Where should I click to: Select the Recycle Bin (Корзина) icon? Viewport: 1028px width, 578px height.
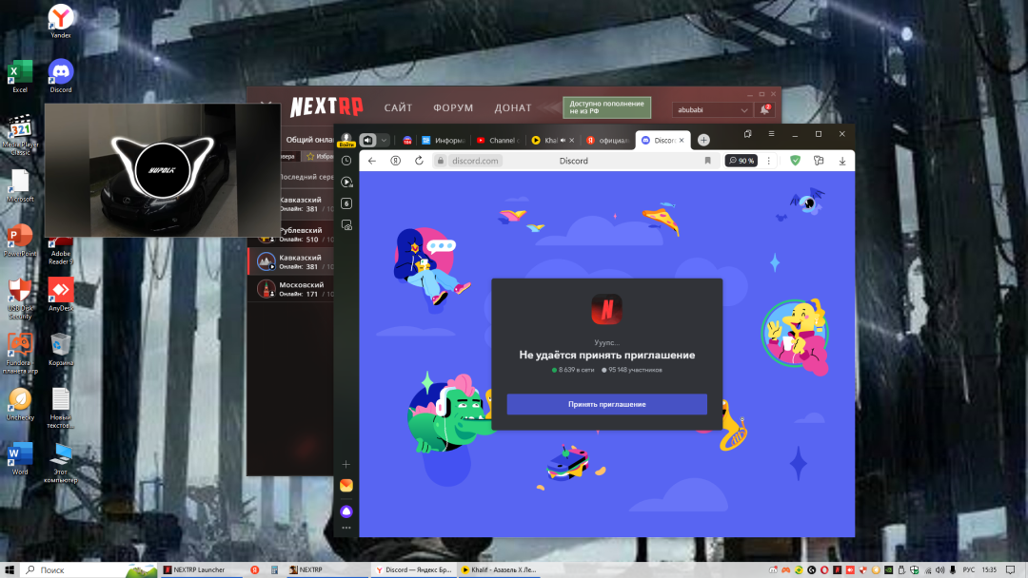click(60, 349)
